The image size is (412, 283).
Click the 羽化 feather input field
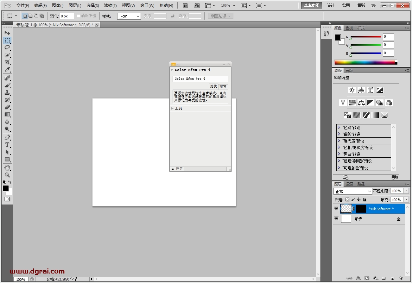pyautogui.click(x=67, y=16)
